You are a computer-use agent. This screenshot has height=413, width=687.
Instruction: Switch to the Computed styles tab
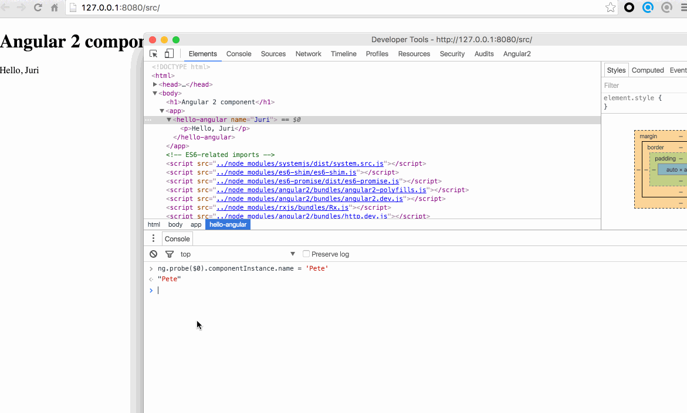(647, 70)
